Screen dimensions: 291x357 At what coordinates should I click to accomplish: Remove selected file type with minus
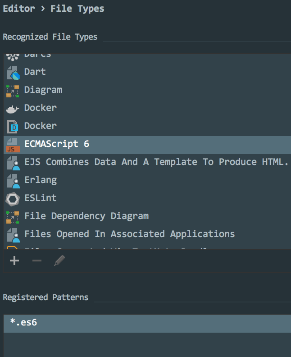tap(37, 261)
